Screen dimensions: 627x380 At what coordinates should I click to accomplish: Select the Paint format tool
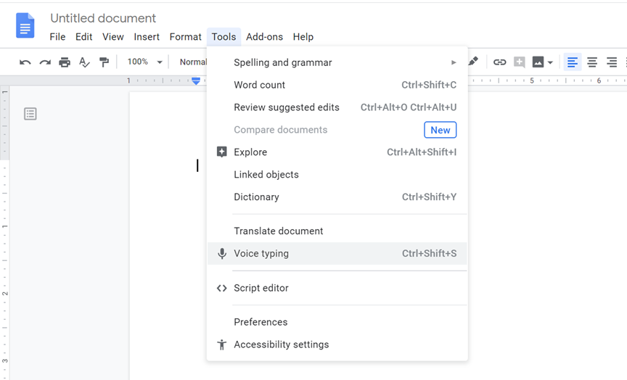[x=104, y=62]
